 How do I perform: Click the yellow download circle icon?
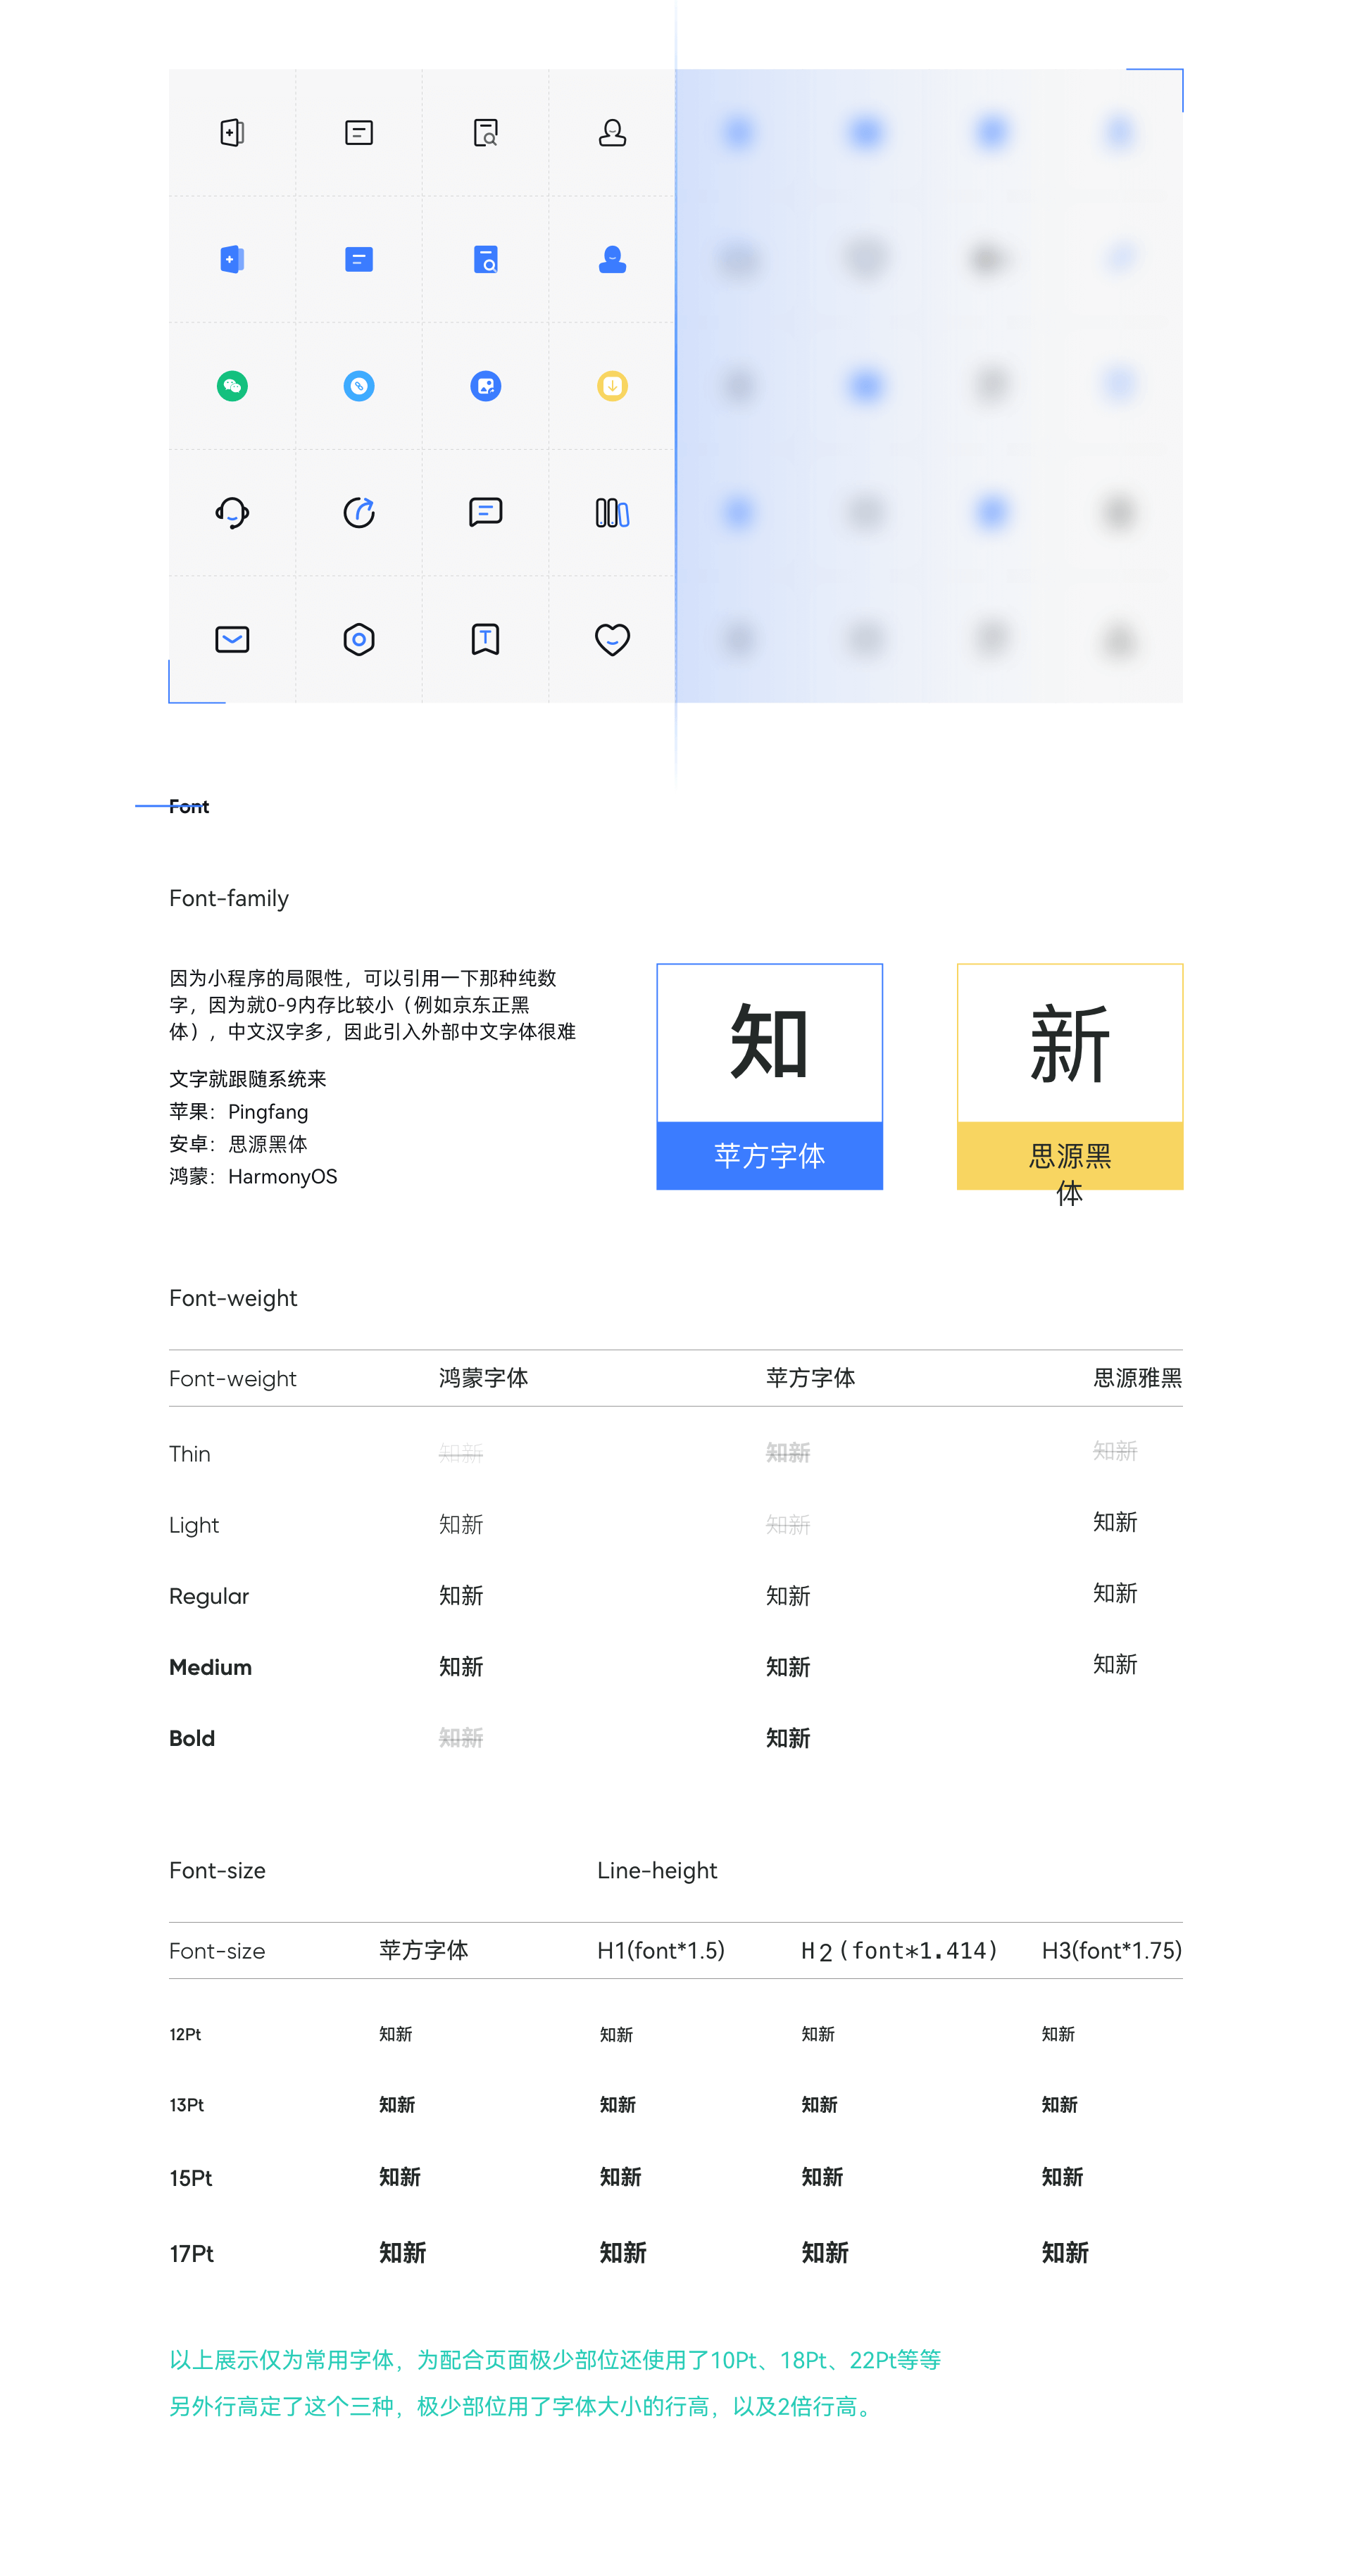(612, 386)
